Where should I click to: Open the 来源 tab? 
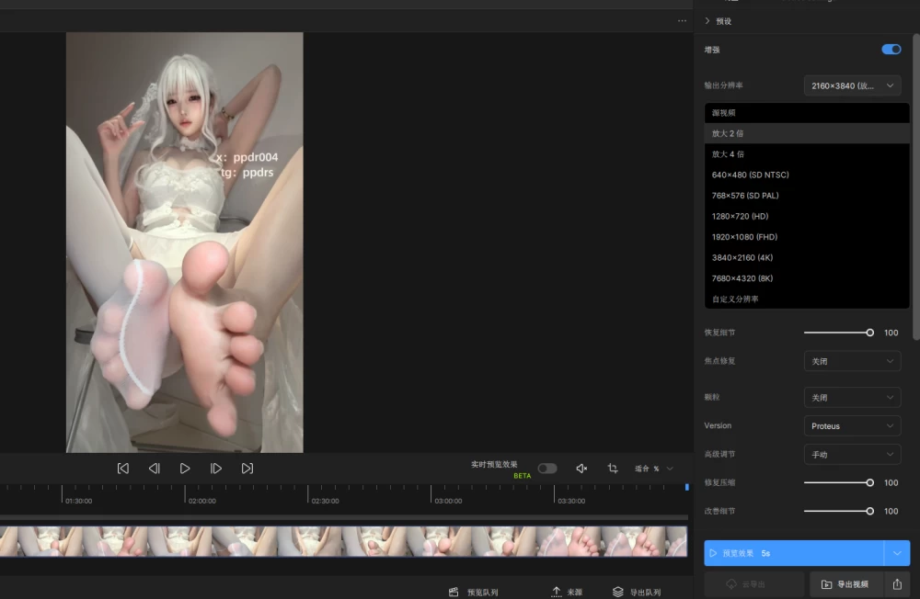pyautogui.click(x=567, y=592)
